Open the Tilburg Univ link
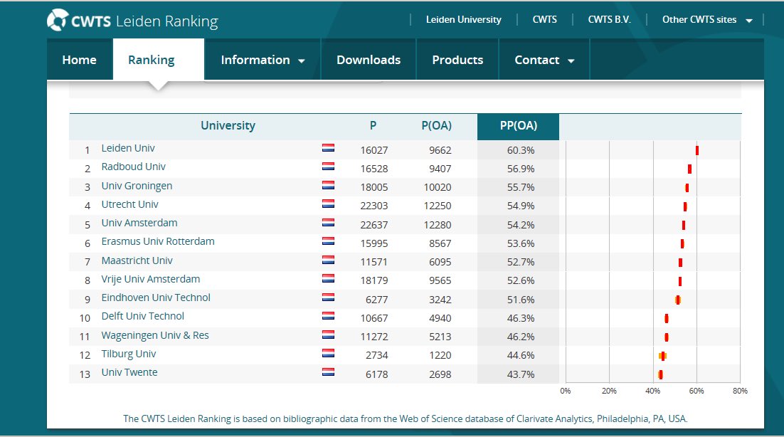Viewport: 784px width, 437px height. [129, 354]
